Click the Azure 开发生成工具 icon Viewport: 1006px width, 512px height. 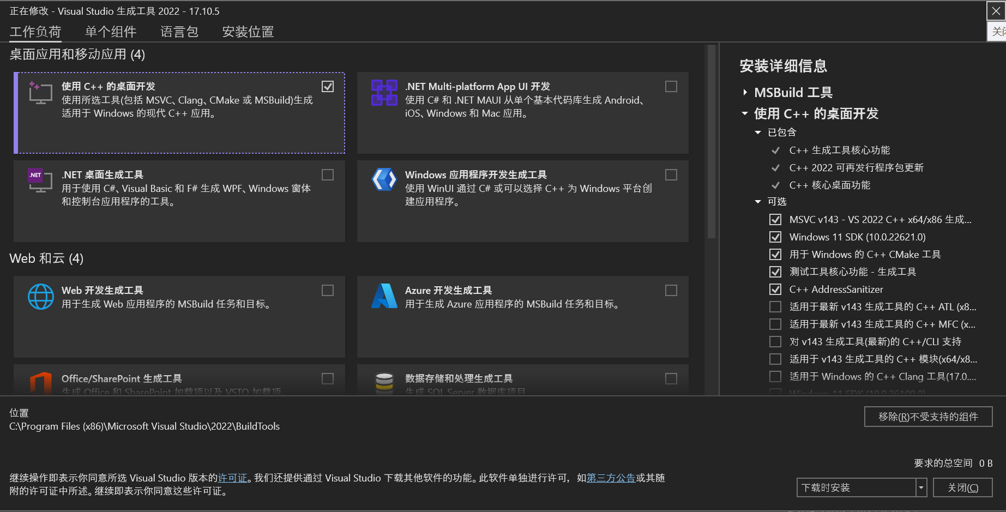coord(384,296)
